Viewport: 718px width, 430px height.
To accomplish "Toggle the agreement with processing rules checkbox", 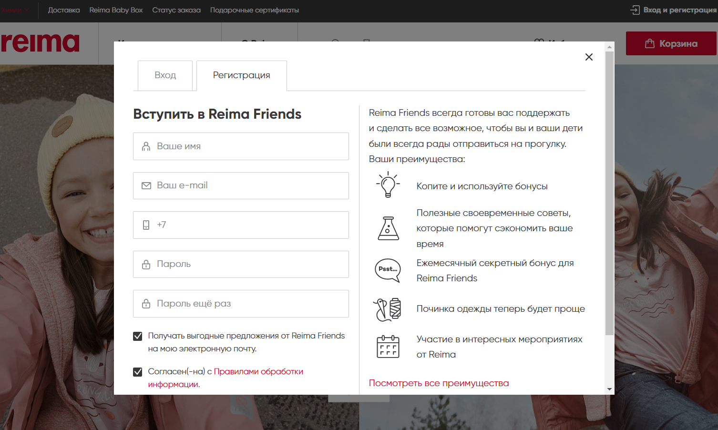I will click(x=138, y=372).
